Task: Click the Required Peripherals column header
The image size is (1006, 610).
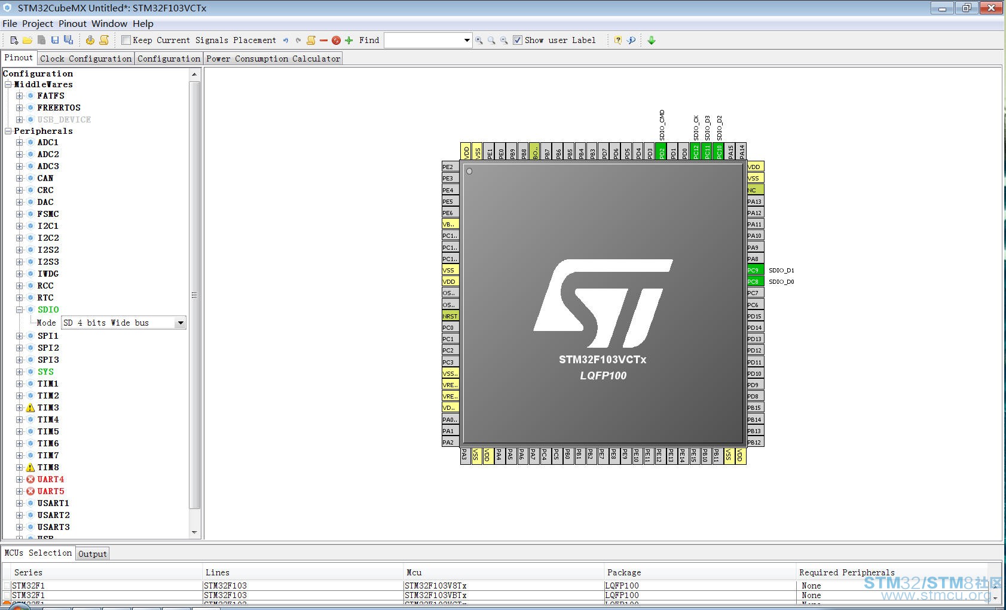Action: tap(893, 572)
